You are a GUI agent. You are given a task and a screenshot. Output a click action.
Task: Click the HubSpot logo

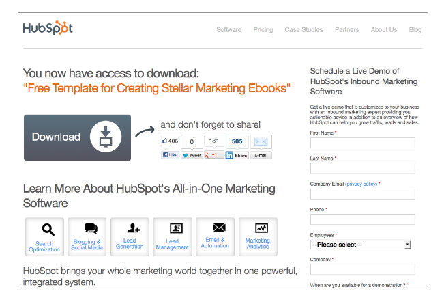point(48,29)
